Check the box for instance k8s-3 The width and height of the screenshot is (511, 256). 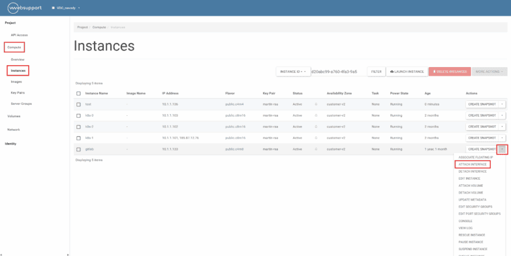pos(78,115)
